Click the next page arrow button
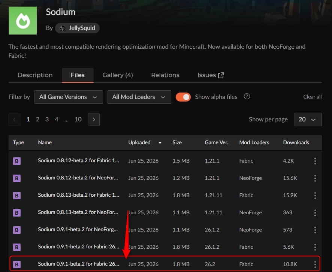Viewport: 332px width, 272px height. point(94,120)
